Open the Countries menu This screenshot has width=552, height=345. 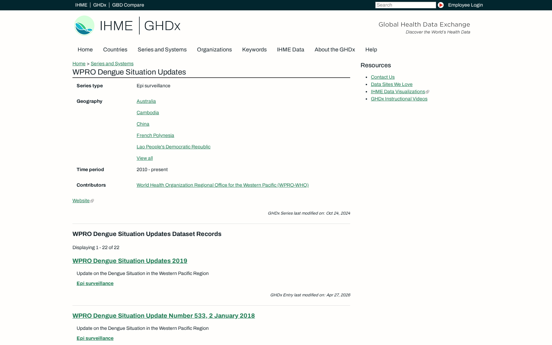pyautogui.click(x=115, y=50)
